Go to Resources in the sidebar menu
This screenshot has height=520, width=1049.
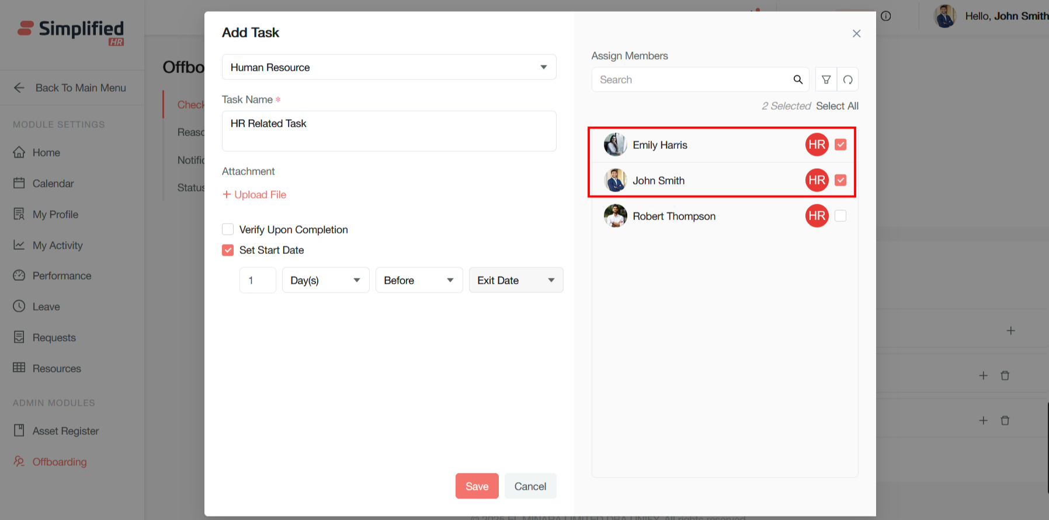(57, 368)
